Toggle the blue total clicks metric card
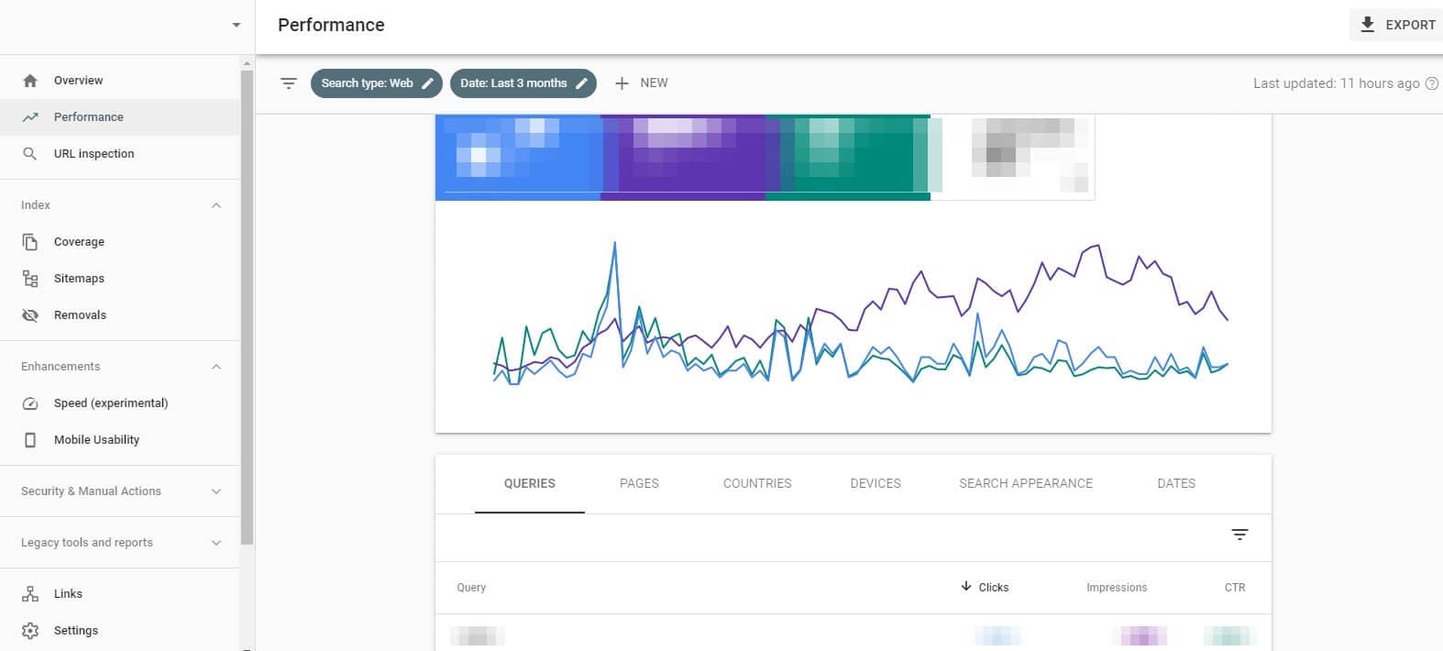The image size is (1443, 651). (x=518, y=157)
